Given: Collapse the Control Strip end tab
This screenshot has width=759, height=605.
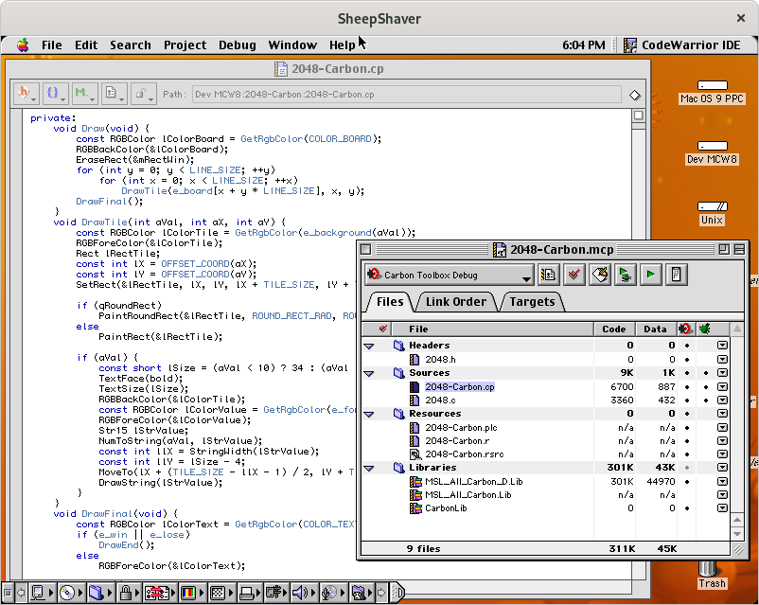Looking at the screenshot, I should tap(397, 592).
